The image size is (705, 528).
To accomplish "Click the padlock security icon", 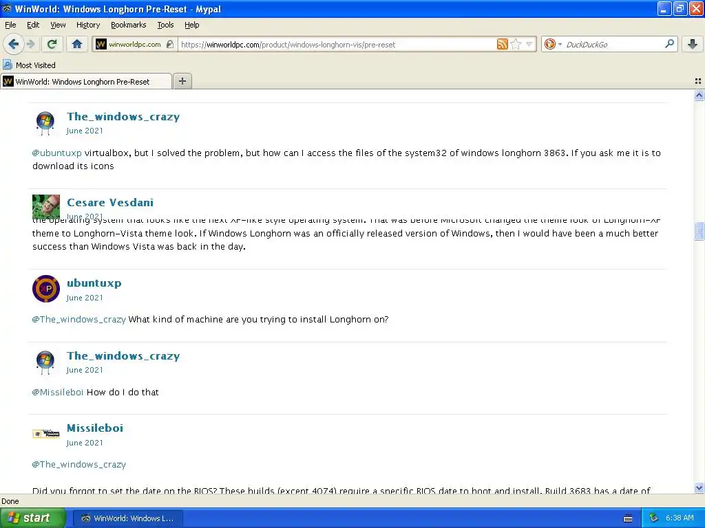I will tap(169, 44).
